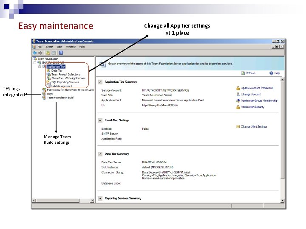Collapse the Reporting Services Summary section
Screen dimensions: 306x229
100,198
